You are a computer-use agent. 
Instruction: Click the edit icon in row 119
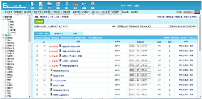[60, 51]
